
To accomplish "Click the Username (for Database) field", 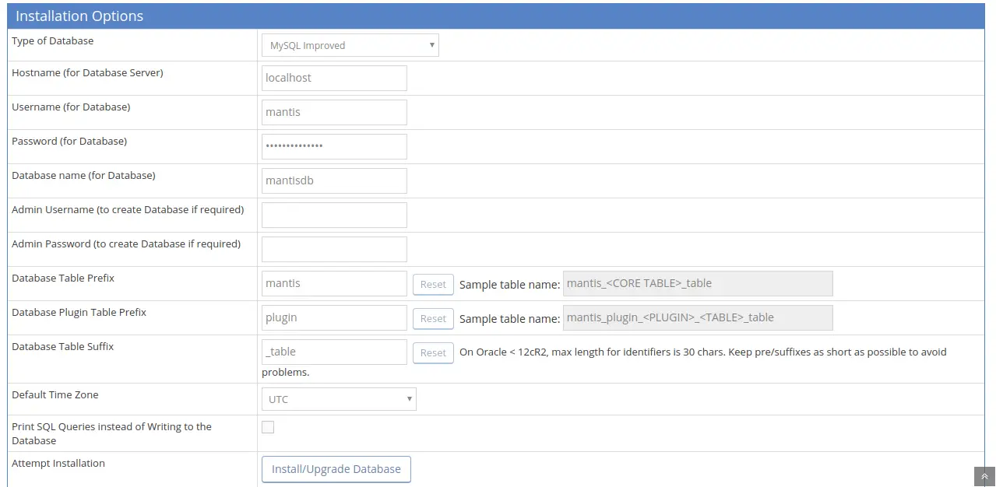I will tap(334, 112).
